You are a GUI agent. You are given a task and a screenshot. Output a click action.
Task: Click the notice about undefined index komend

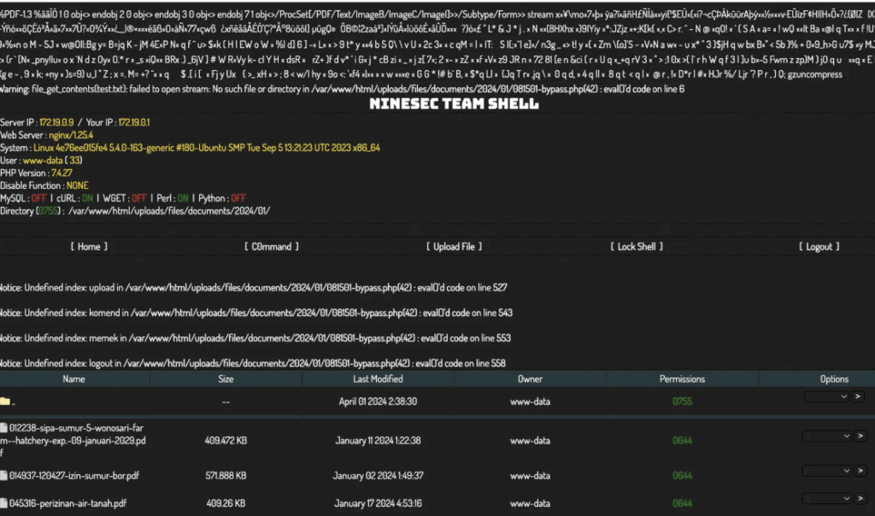256,313
